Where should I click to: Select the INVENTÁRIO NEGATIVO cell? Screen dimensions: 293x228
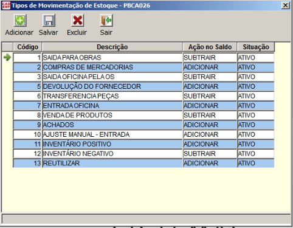click(x=112, y=154)
